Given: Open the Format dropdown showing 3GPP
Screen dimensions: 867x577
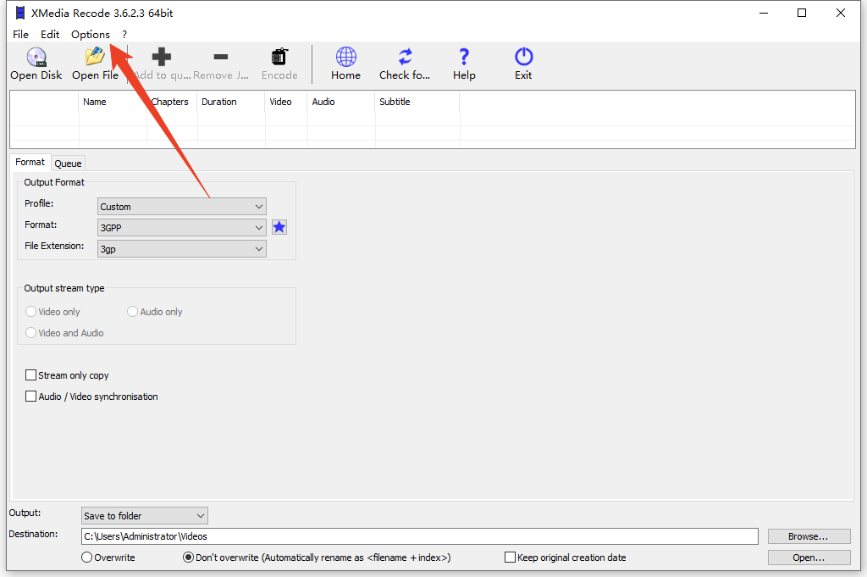Looking at the screenshot, I should click(181, 228).
